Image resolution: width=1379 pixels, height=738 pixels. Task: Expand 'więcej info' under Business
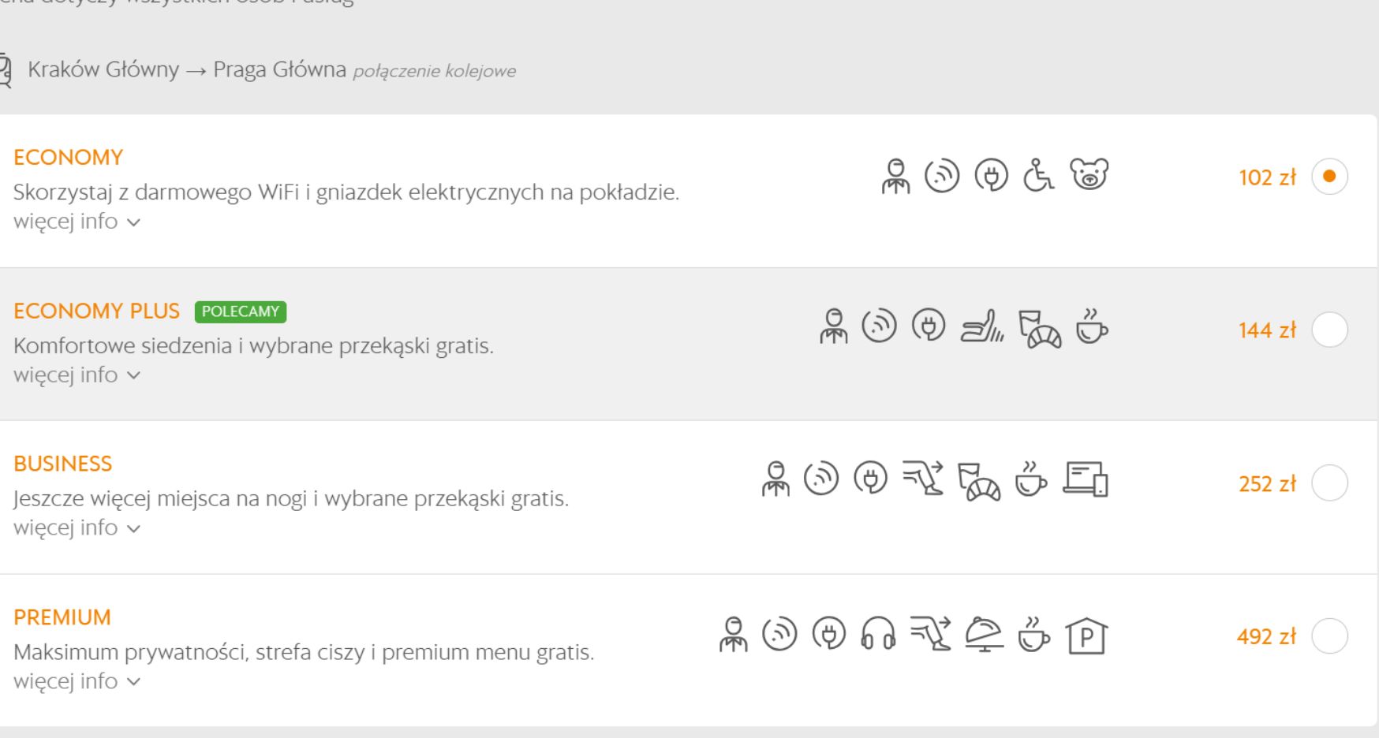77,528
